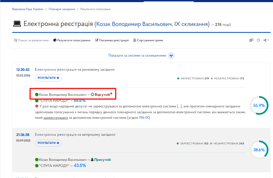Click the 64.6% faction percentage

80,101
